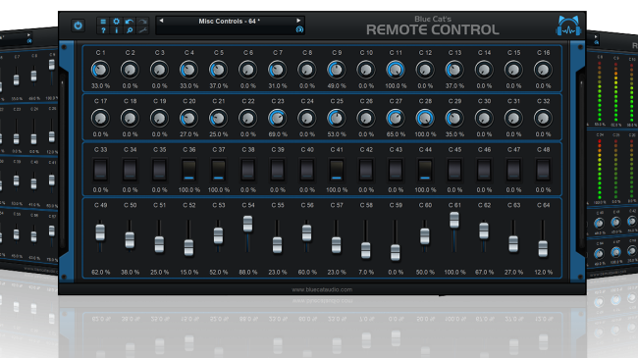Click the '62.0 %' value under C 49
638x358 pixels.
pyautogui.click(x=100, y=272)
